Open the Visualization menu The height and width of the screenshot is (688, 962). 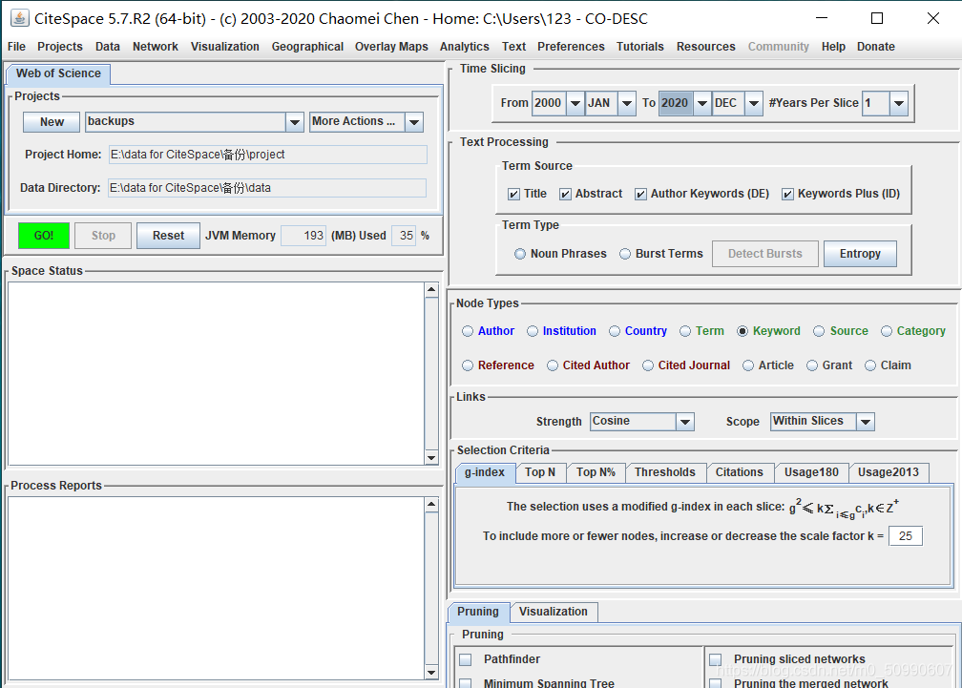tap(224, 47)
